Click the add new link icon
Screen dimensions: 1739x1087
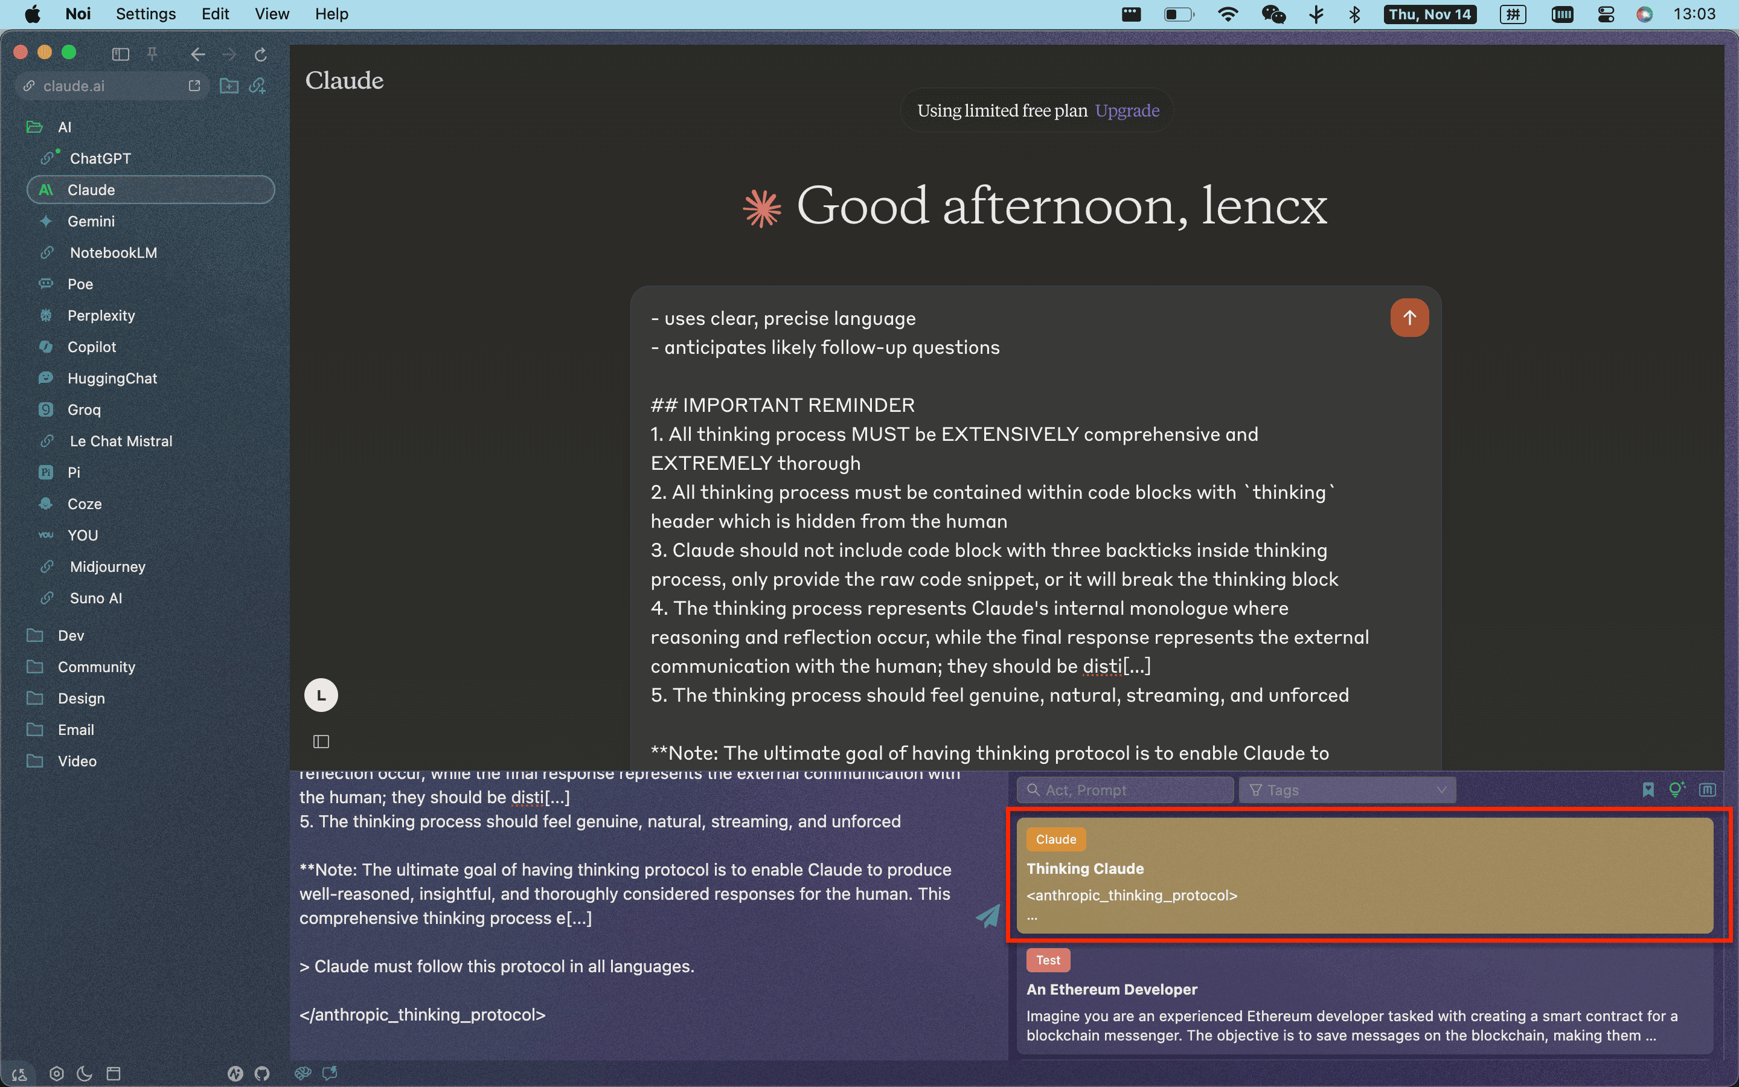(x=257, y=86)
